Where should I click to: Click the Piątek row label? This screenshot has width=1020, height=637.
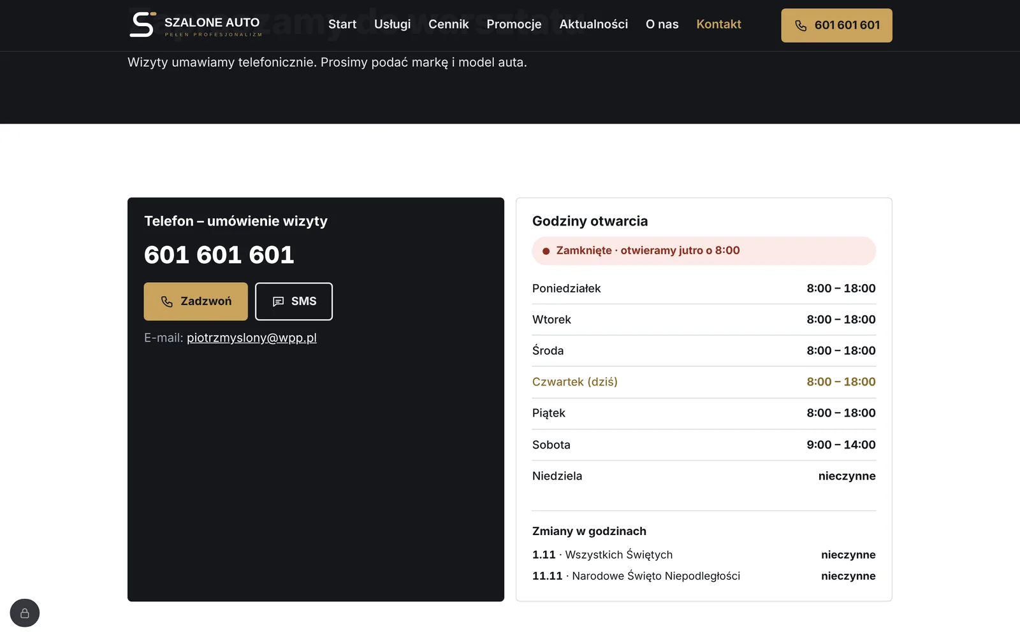click(549, 413)
